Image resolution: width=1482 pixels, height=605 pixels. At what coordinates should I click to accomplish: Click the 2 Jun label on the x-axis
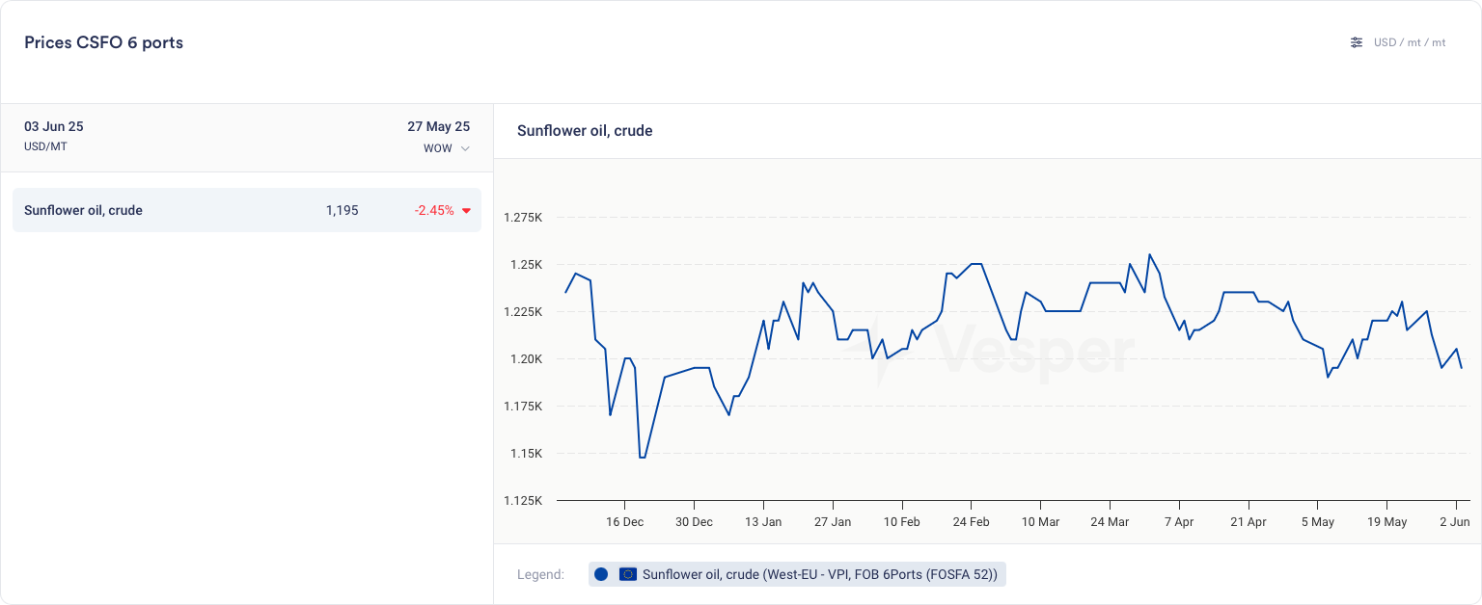pyautogui.click(x=1455, y=522)
